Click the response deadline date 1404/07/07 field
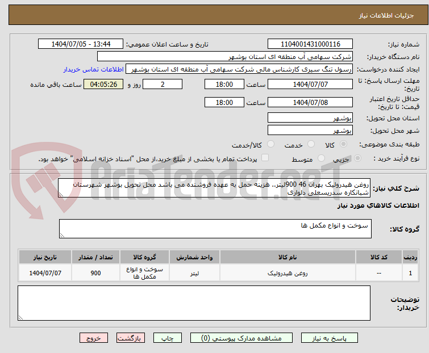The image size is (429, 353). pyautogui.click(x=310, y=84)
